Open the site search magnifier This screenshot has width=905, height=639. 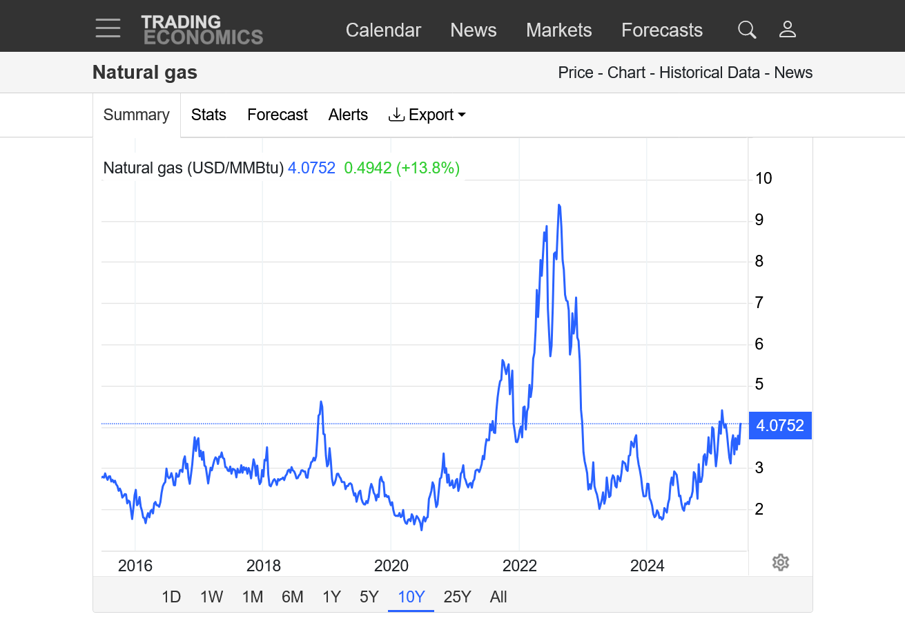pyautogui.click(x=747, y=30)
